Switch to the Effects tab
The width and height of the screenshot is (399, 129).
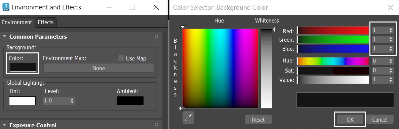(46, 23)
